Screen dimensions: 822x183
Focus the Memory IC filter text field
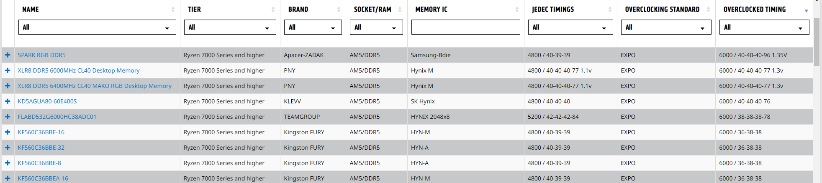[x=466, y=27]
